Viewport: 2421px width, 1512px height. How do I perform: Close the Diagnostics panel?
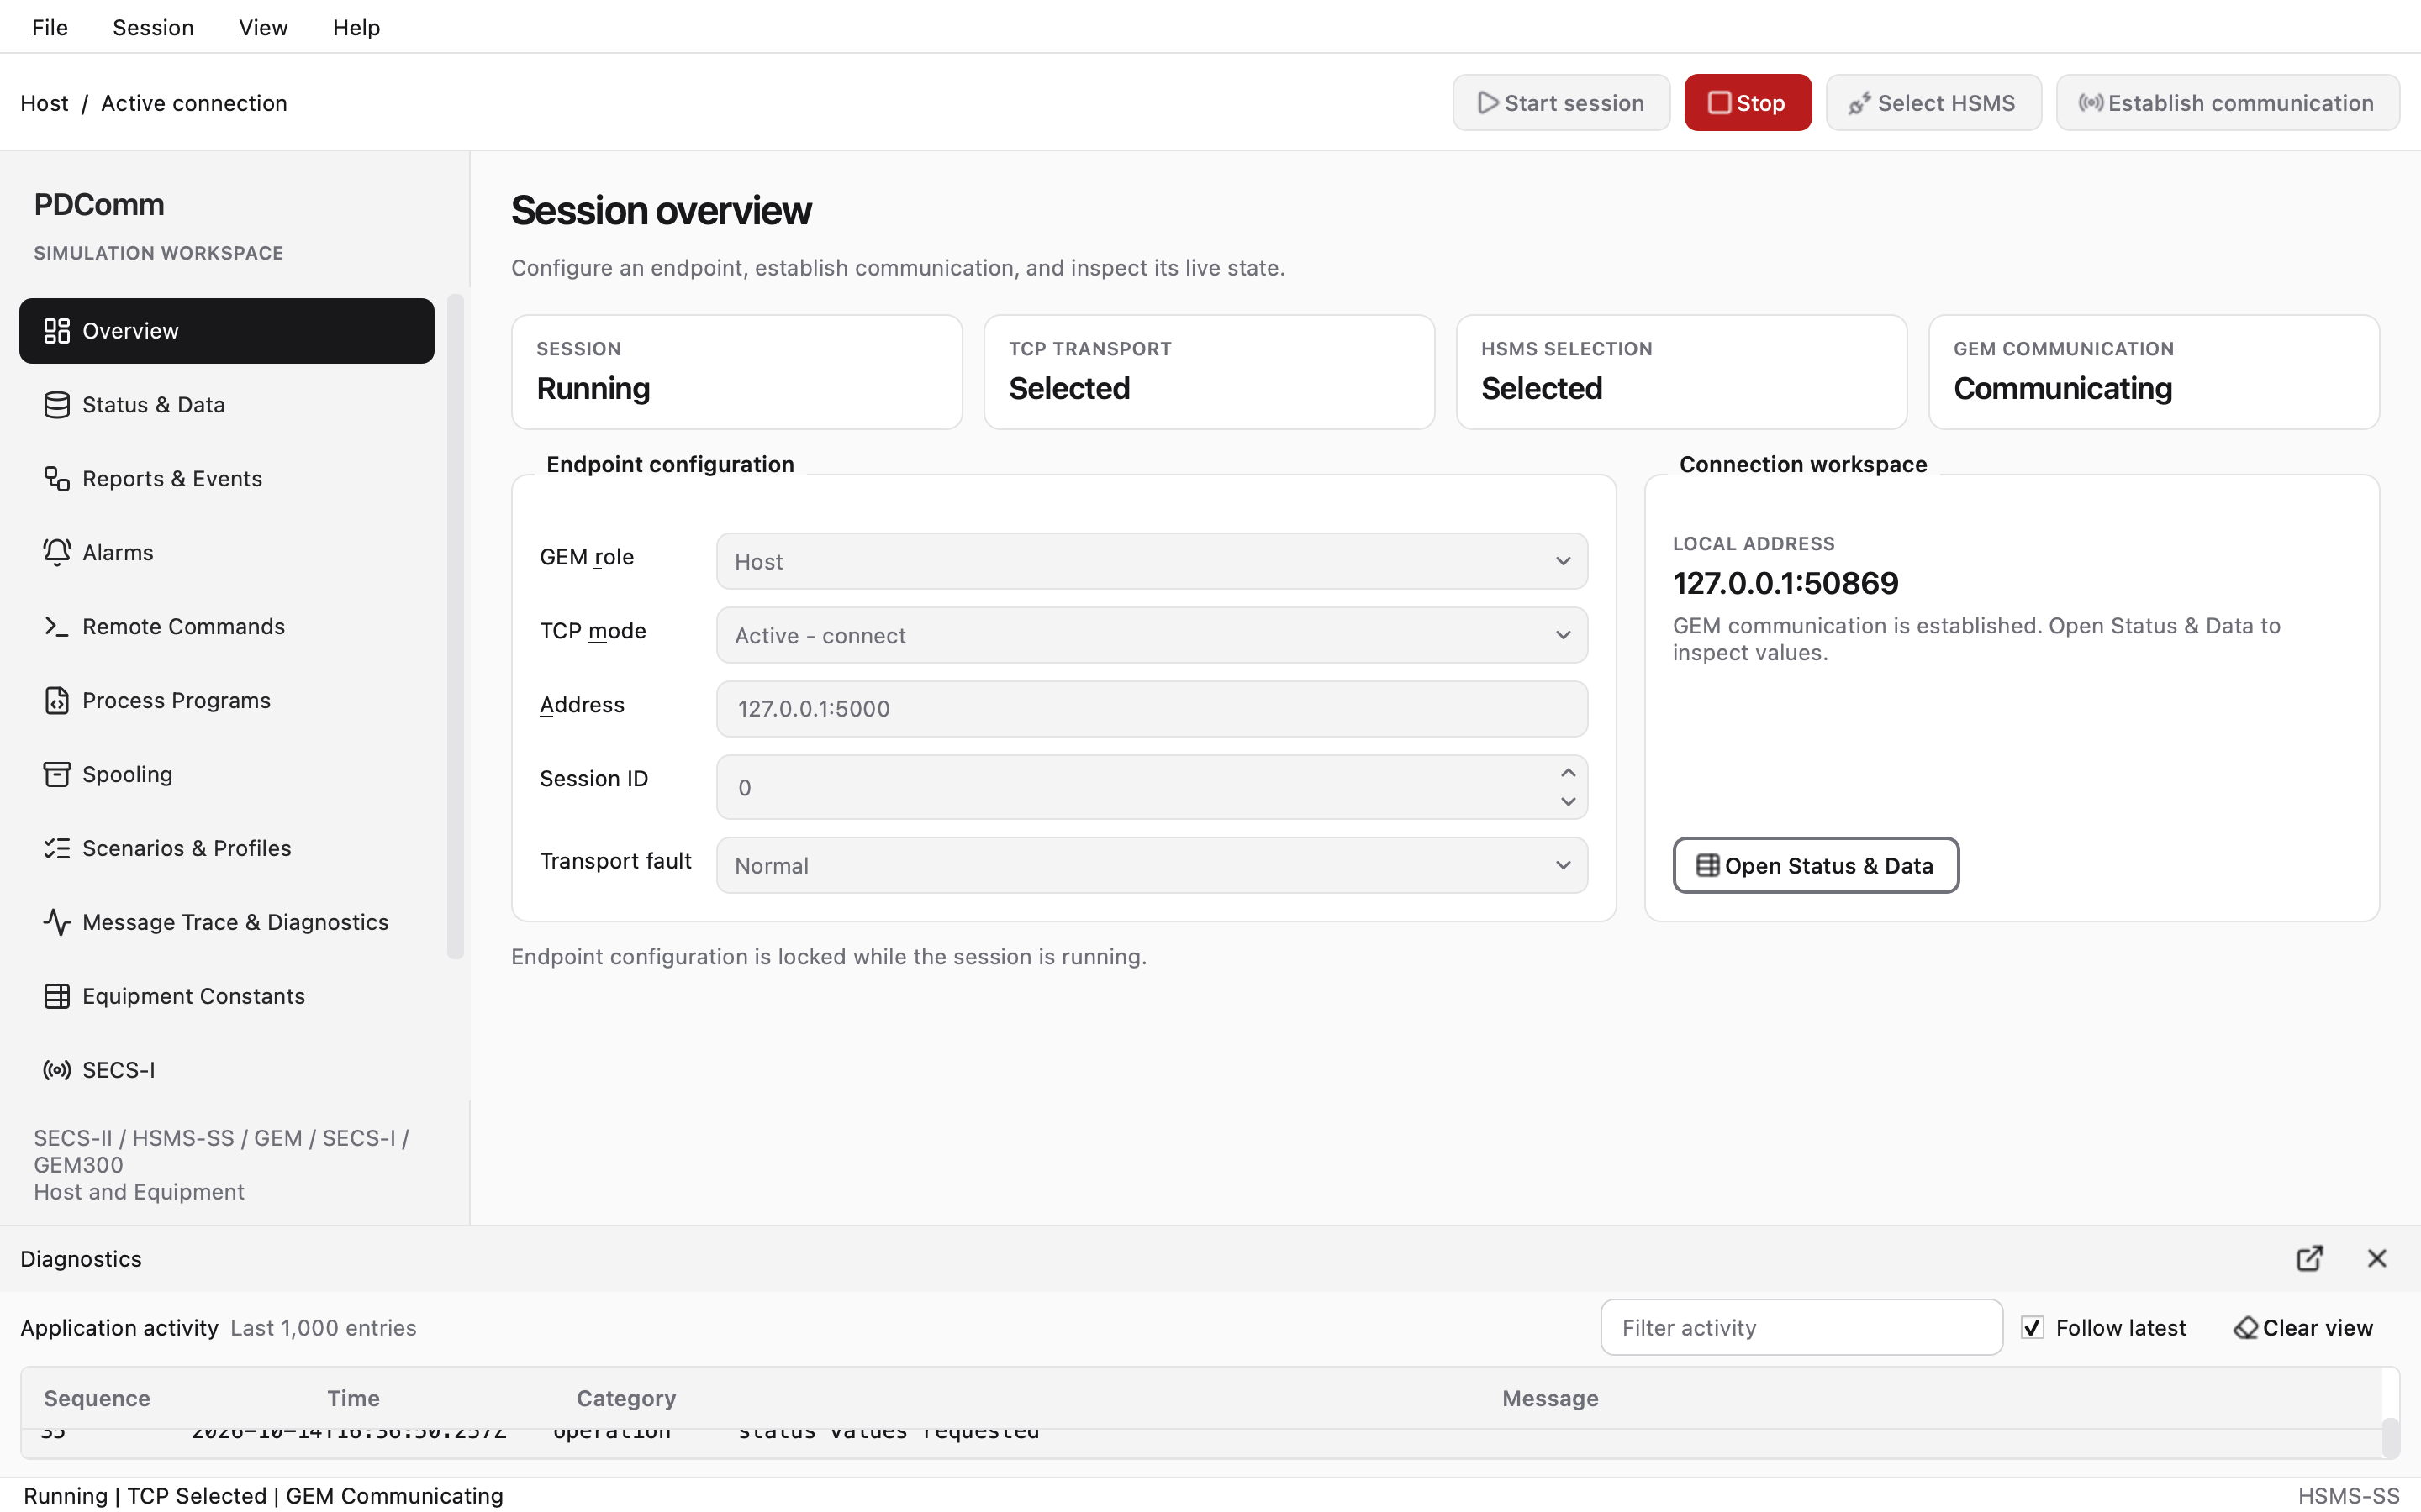(2377, 1259)
